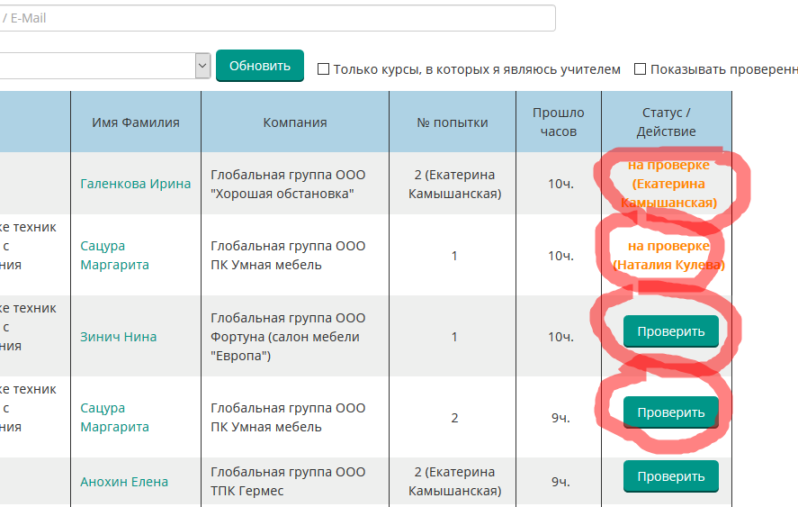Image resolution: width=798 pixels, height=507 pixels.
Task: Open the Анохин Елена profile link
Action: pyautogui.click(x=124, y=482)
